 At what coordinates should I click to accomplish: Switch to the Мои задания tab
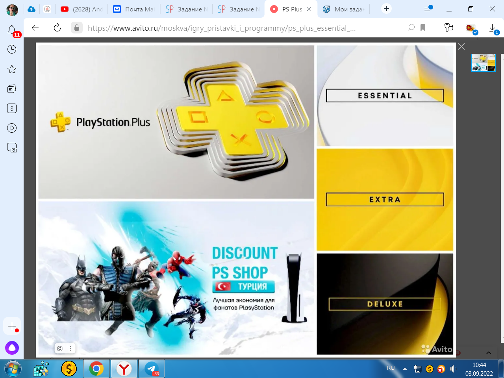click(x=343, y=9)
